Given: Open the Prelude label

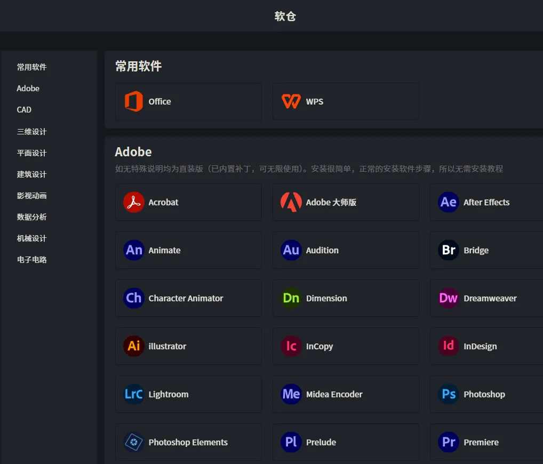Looking at the screenshot, I should click(321, 443).
